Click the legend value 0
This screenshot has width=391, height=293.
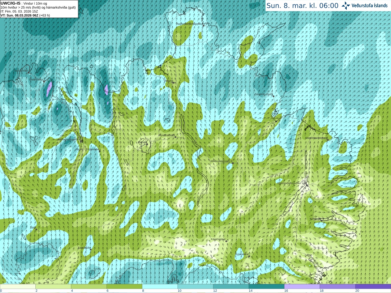click(1, 291)
